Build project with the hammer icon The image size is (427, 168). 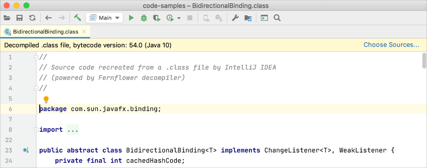pyautogui.click(x=77, y=18)
